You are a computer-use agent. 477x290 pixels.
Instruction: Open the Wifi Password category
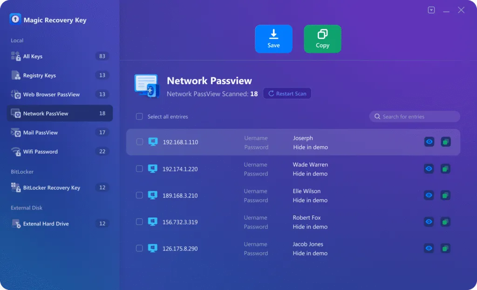click(x=60, y=151)
